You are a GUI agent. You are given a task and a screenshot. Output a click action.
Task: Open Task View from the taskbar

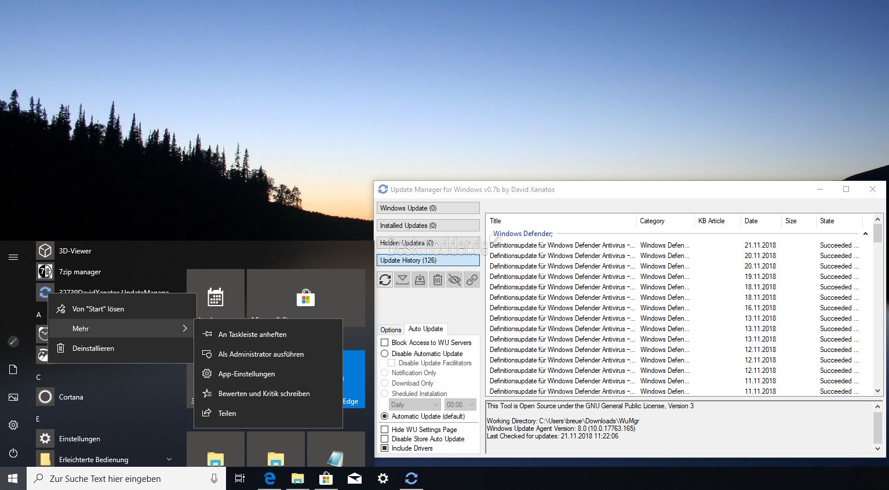pos(240,478)
